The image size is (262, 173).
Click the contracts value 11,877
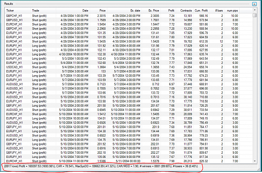point(188,144)
